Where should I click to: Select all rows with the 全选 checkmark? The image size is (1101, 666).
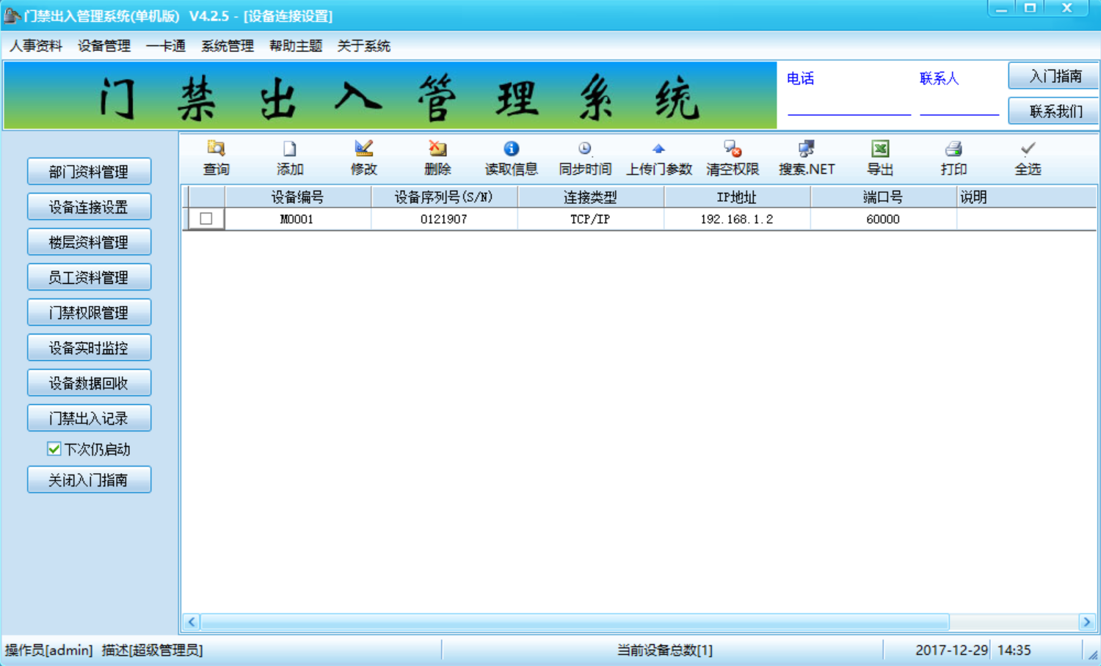pyautogui.click(x=1028, y=149)
